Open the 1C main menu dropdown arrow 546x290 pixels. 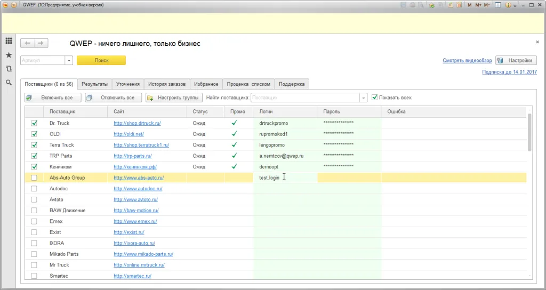coord(14,5)
